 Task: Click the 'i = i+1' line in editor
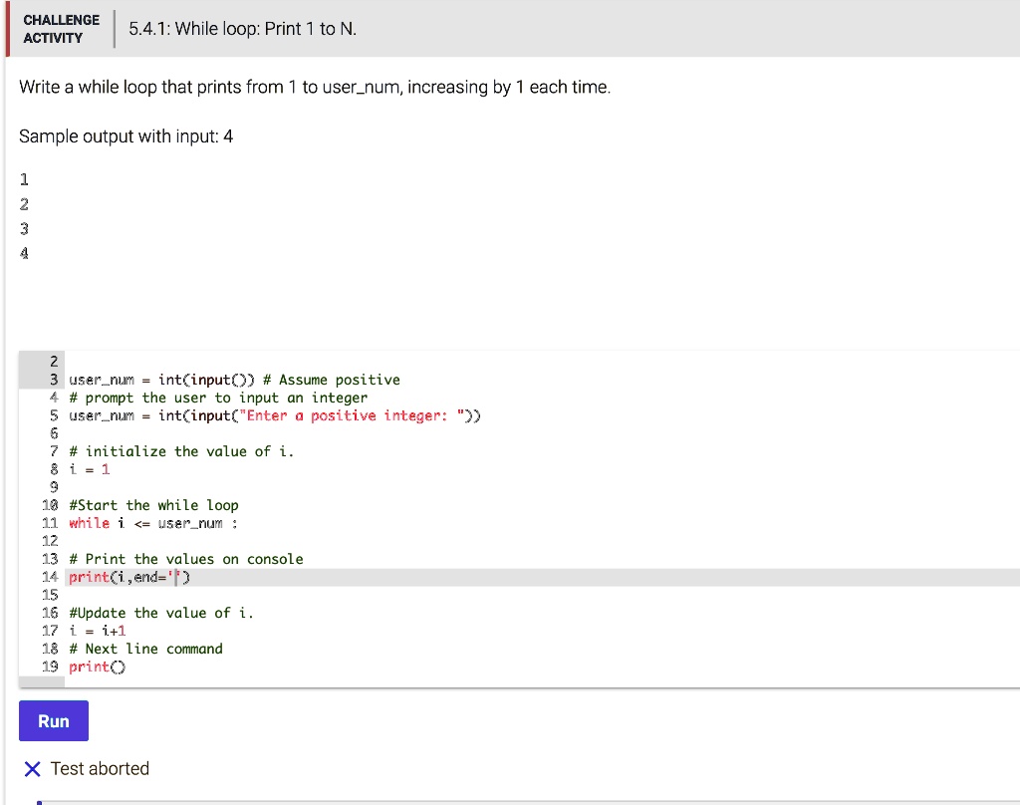98,631
